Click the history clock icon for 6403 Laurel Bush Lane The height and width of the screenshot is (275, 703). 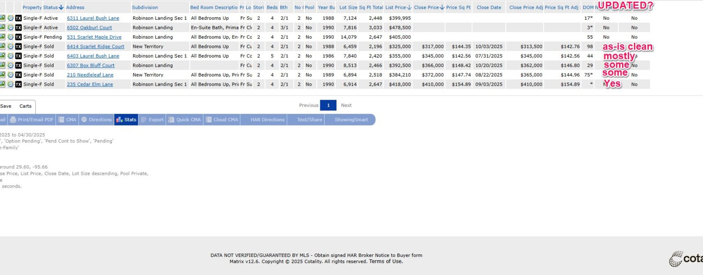[x=11, y=56]
